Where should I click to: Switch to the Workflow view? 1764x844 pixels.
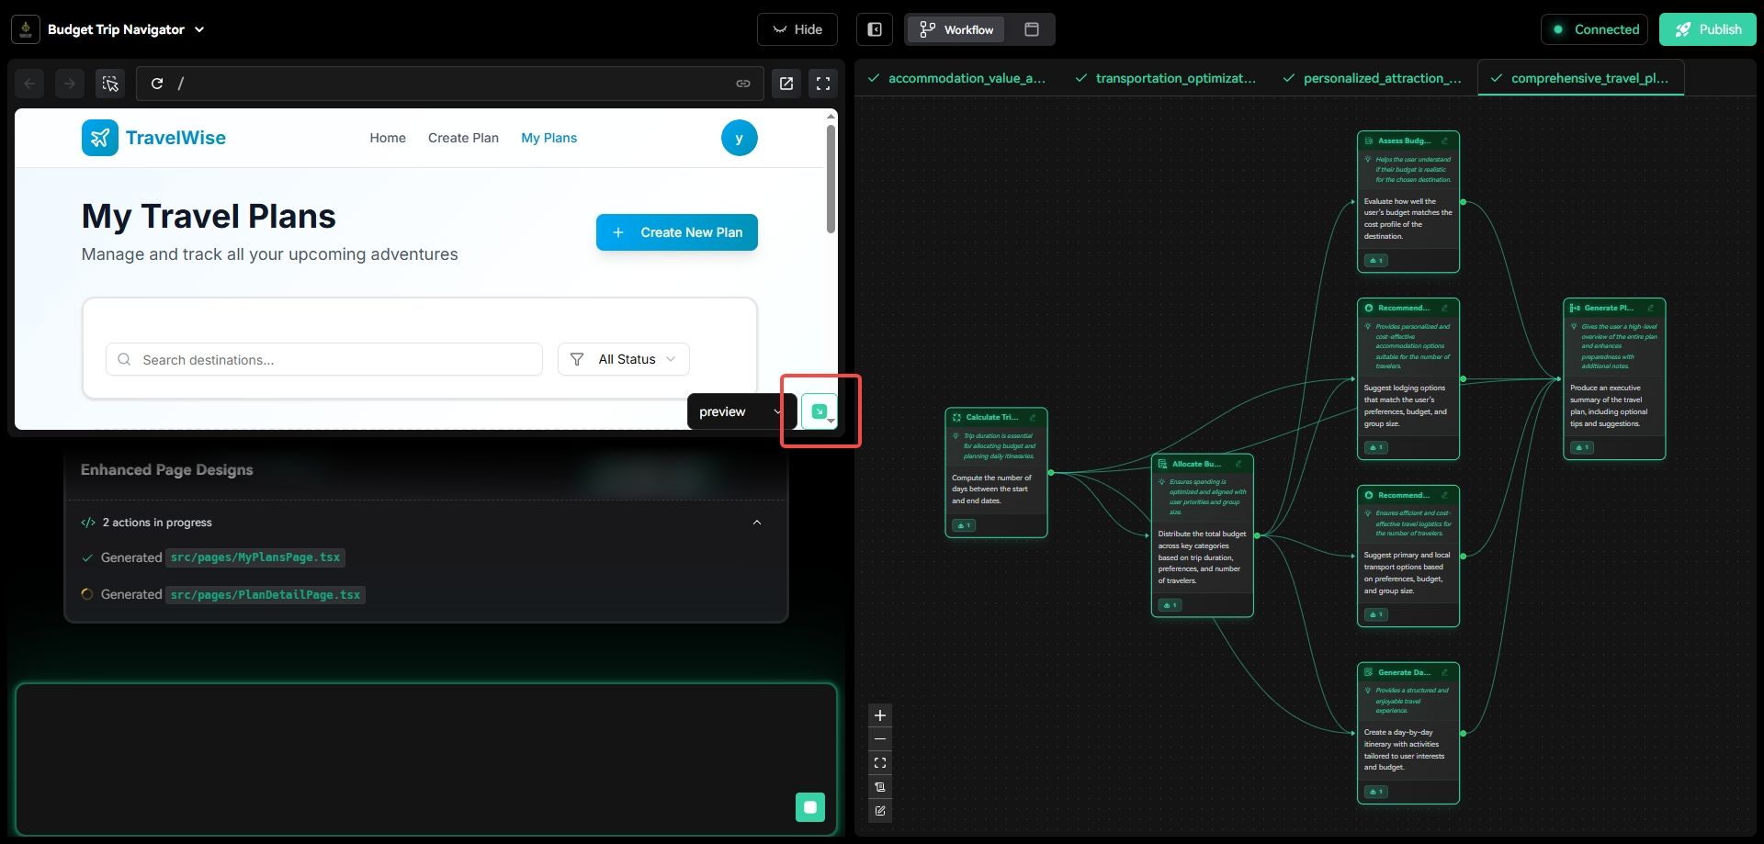956,29
